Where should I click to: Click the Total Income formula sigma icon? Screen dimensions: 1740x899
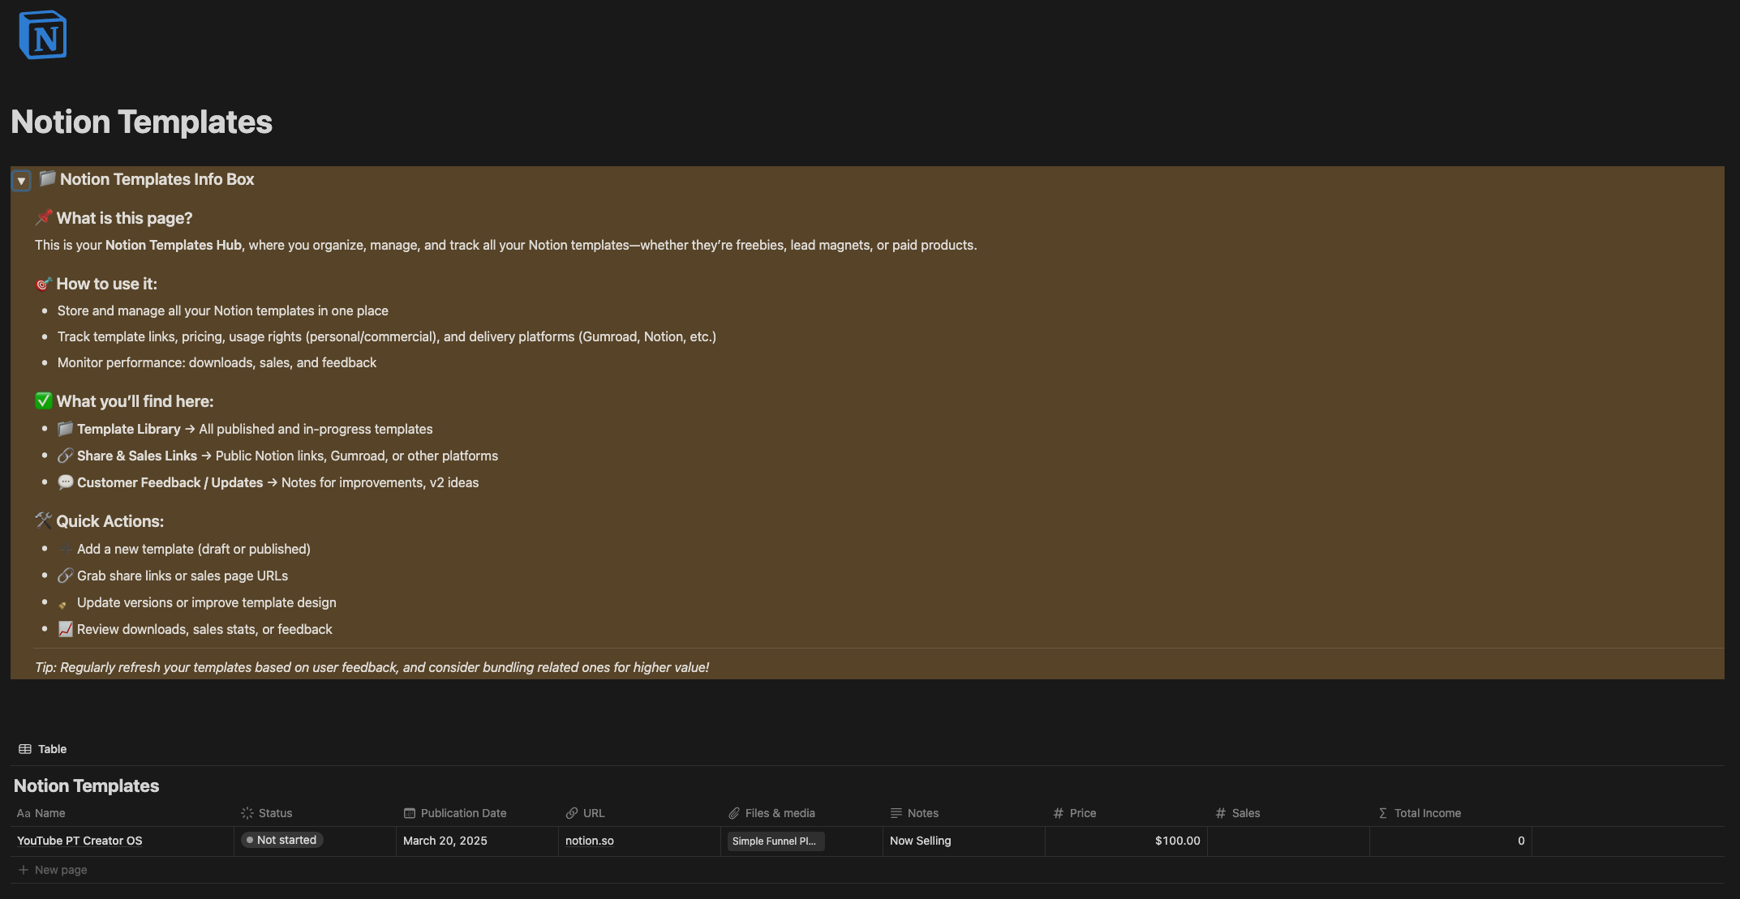pyautogui.click(x=1383, y=813)
